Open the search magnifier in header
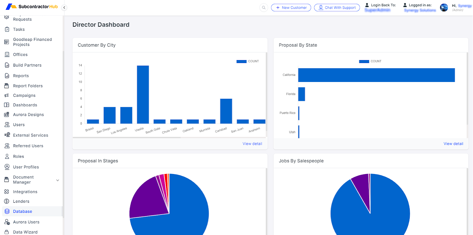The image size is (473, 235). (264, 8)
